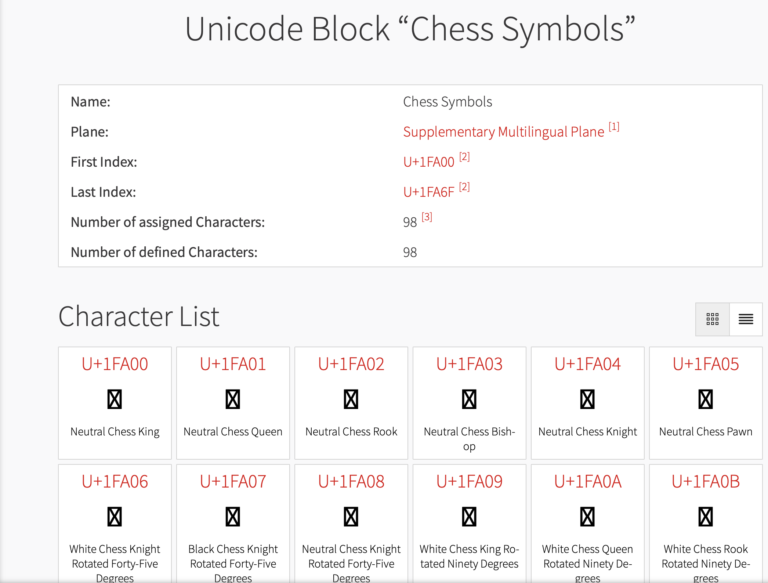
Task: Click the Neutral Chess Knight glyph
Action: [x=587, y=399]
